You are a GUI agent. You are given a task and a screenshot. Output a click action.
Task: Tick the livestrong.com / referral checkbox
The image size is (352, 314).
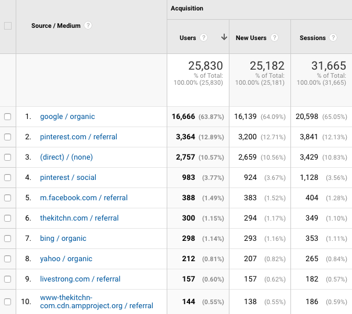[8, 279]
